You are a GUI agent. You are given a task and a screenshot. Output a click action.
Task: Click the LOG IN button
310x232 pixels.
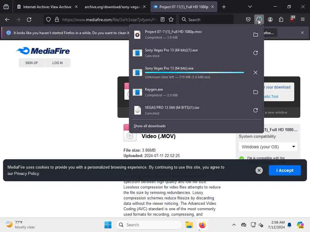tap(58, 63)
